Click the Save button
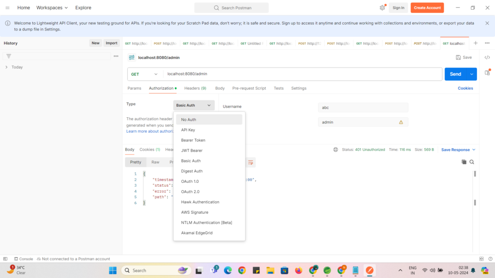 pyautogui.click(x=464, y=57)
